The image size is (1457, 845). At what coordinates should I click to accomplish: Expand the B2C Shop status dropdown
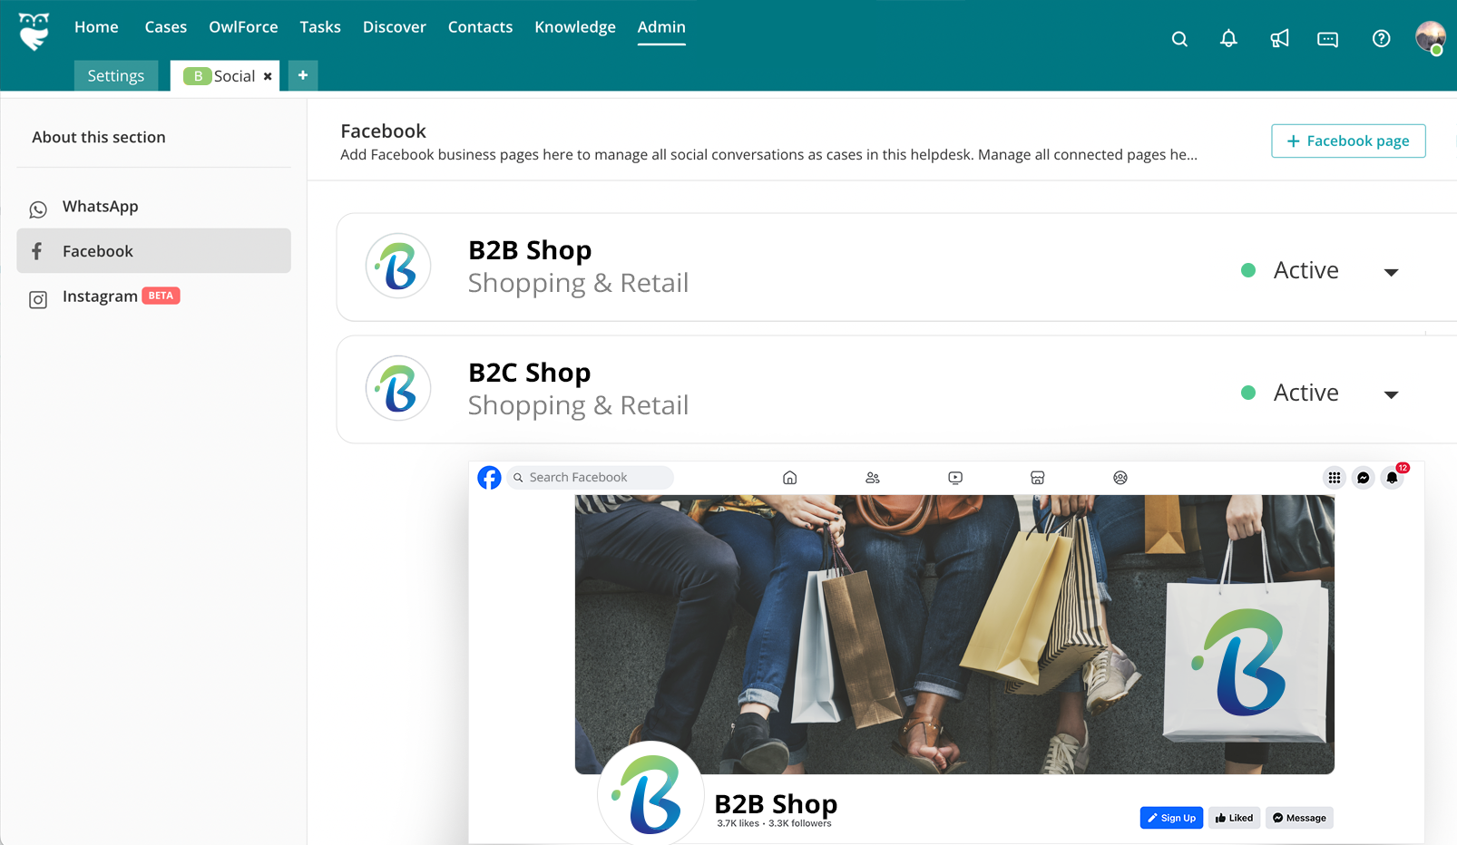point(1391,394)
